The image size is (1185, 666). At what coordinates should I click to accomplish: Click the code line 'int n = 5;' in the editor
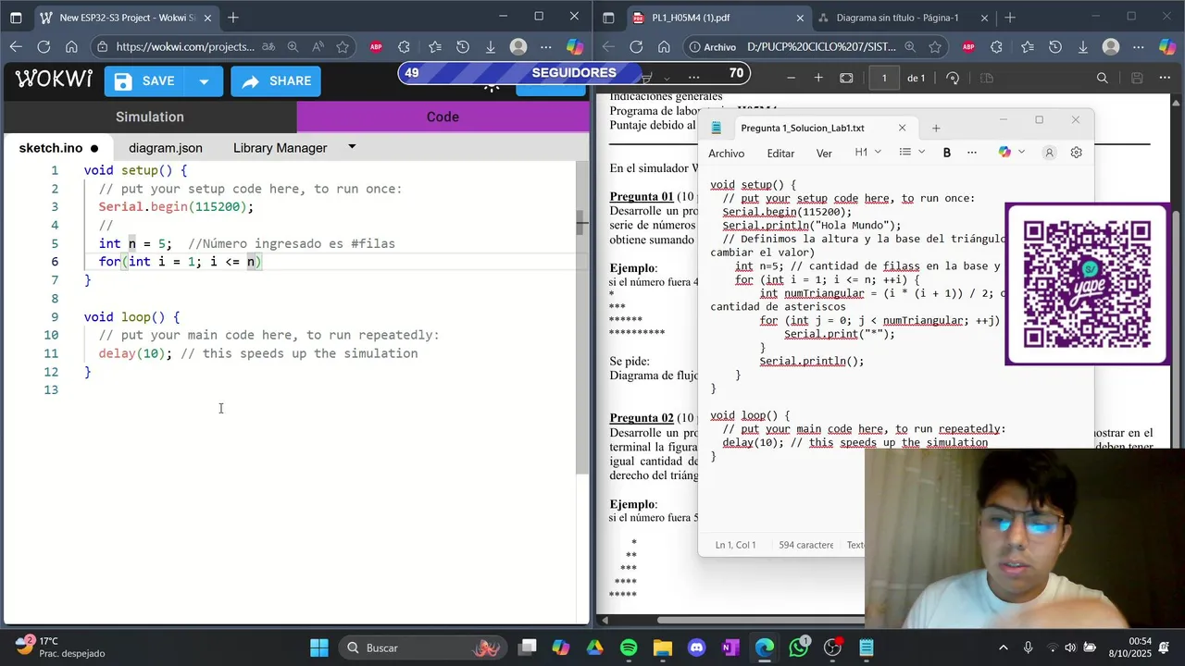point(135,243)
